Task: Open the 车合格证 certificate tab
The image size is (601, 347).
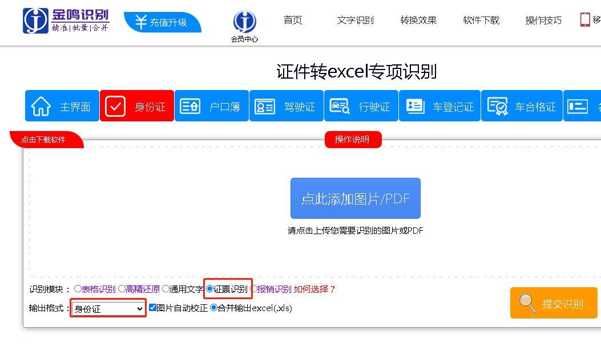Action: 521,105
